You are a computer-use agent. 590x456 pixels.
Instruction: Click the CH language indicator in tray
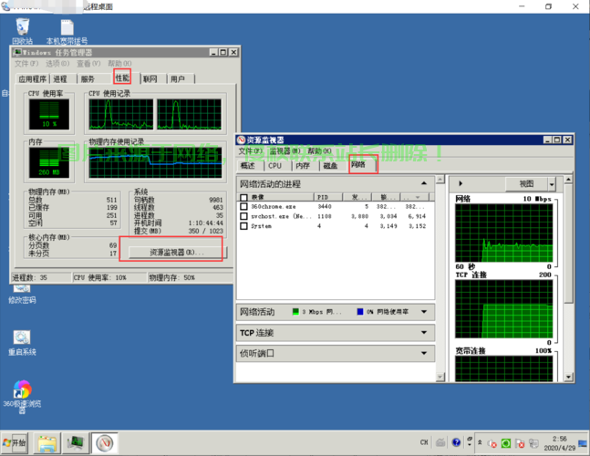tap(424, 442)
